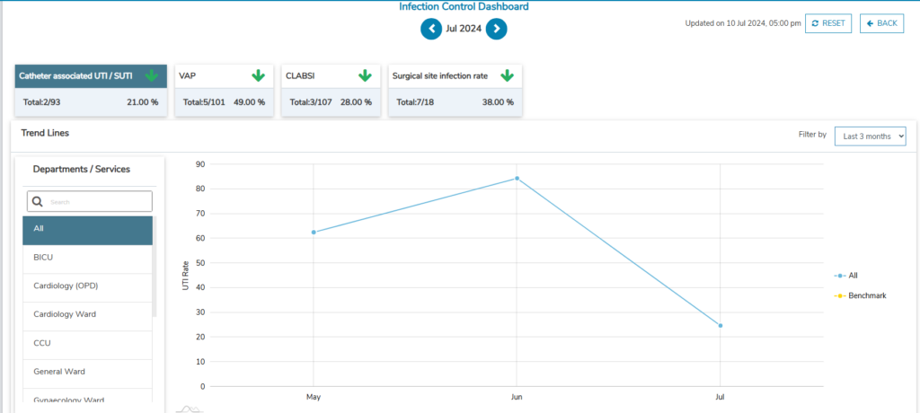Click down arrow on Surgical site infection card
Image resolution: width=920 pixels, height=413 pixels.
click(x=507, y=76)
